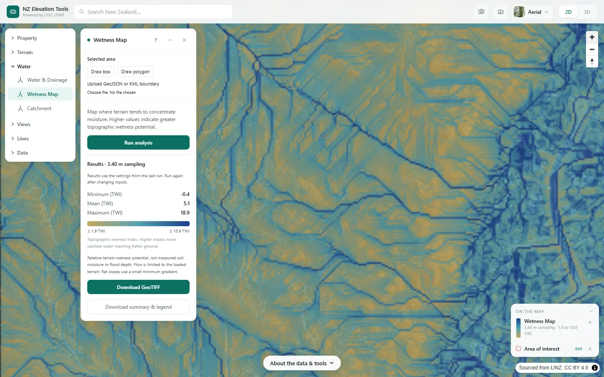Collapse the On the Map legend panel

pos(591,311)
